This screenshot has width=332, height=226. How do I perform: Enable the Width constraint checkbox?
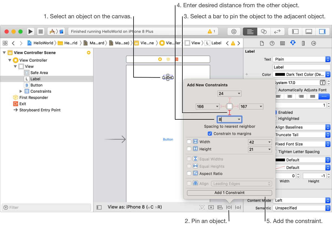(x=189, y=142)
